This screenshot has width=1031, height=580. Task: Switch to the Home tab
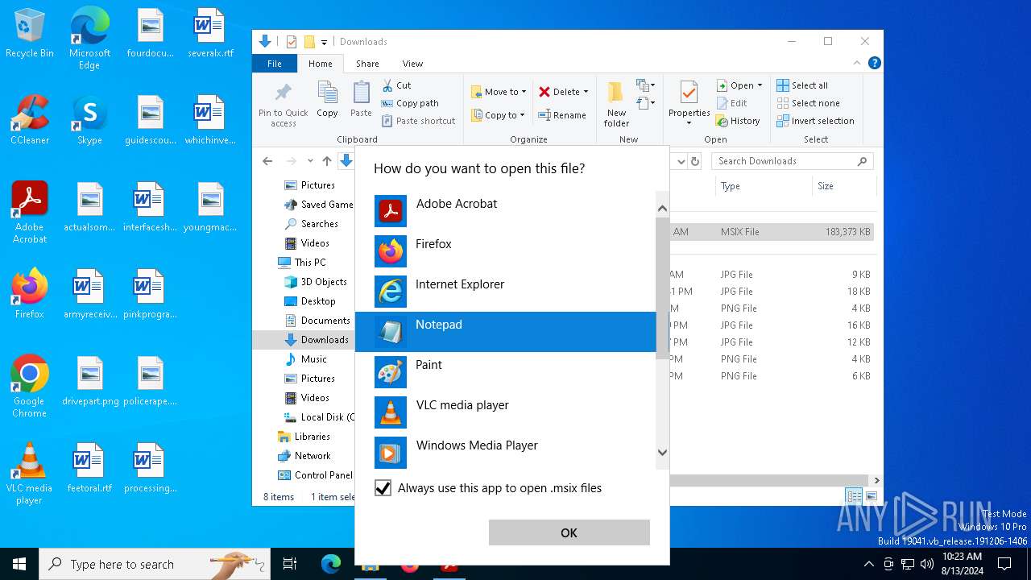(320, 64)
